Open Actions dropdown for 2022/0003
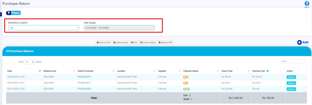 [x=291, y=77]
